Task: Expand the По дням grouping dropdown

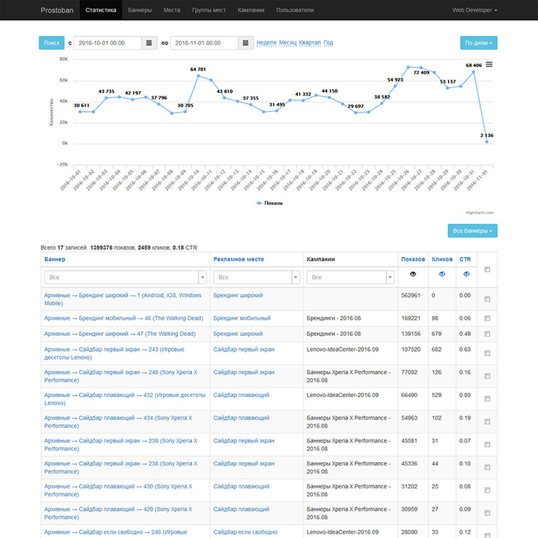Action: coord(479,43)
